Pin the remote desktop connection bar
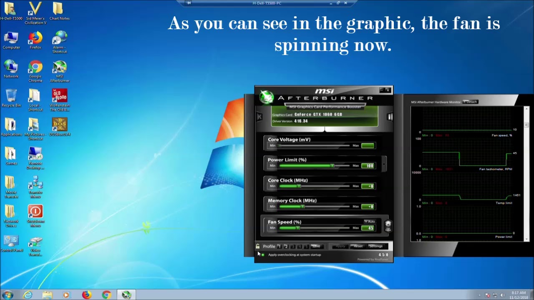The width and height of the screenshot is (534, 300). [x=189, y=3]
